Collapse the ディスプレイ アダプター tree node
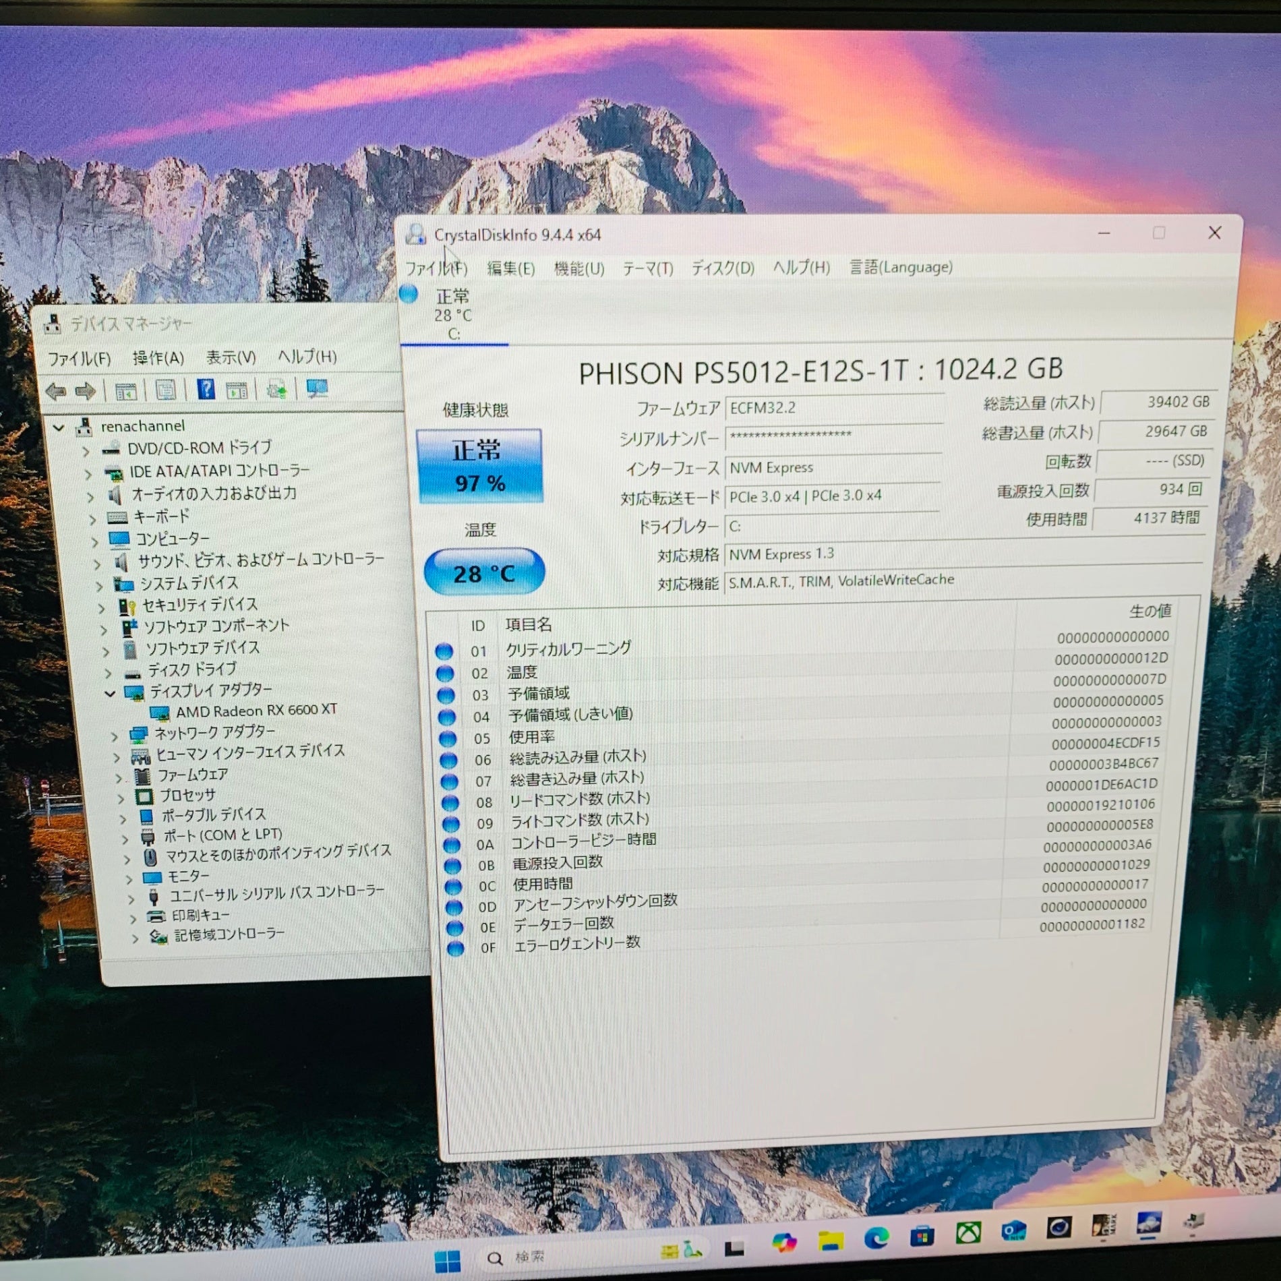Screen dimensions: 1281x1281 110,692
